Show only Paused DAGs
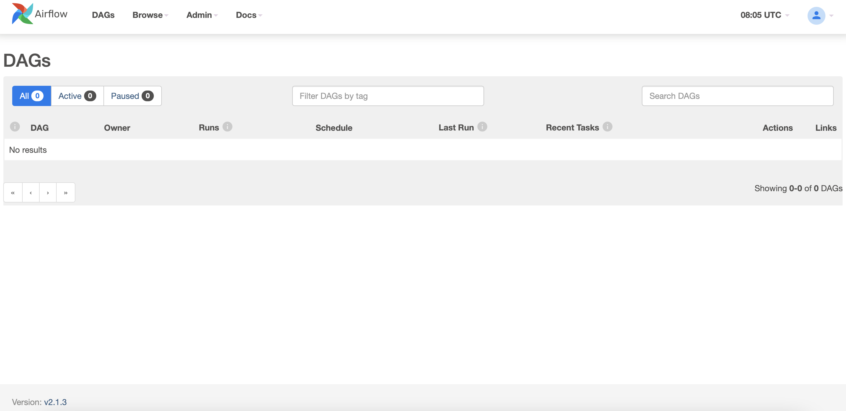 [132, 96]
